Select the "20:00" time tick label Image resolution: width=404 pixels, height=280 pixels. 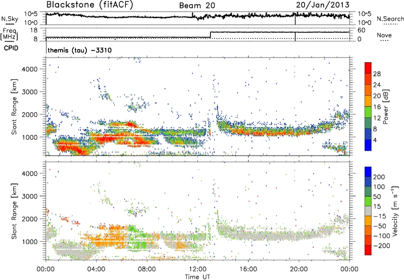point(298,269)
